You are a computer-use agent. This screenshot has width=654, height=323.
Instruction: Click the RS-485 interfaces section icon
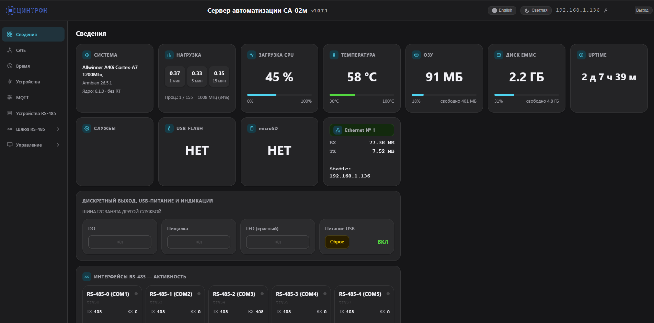coord(87,277)
